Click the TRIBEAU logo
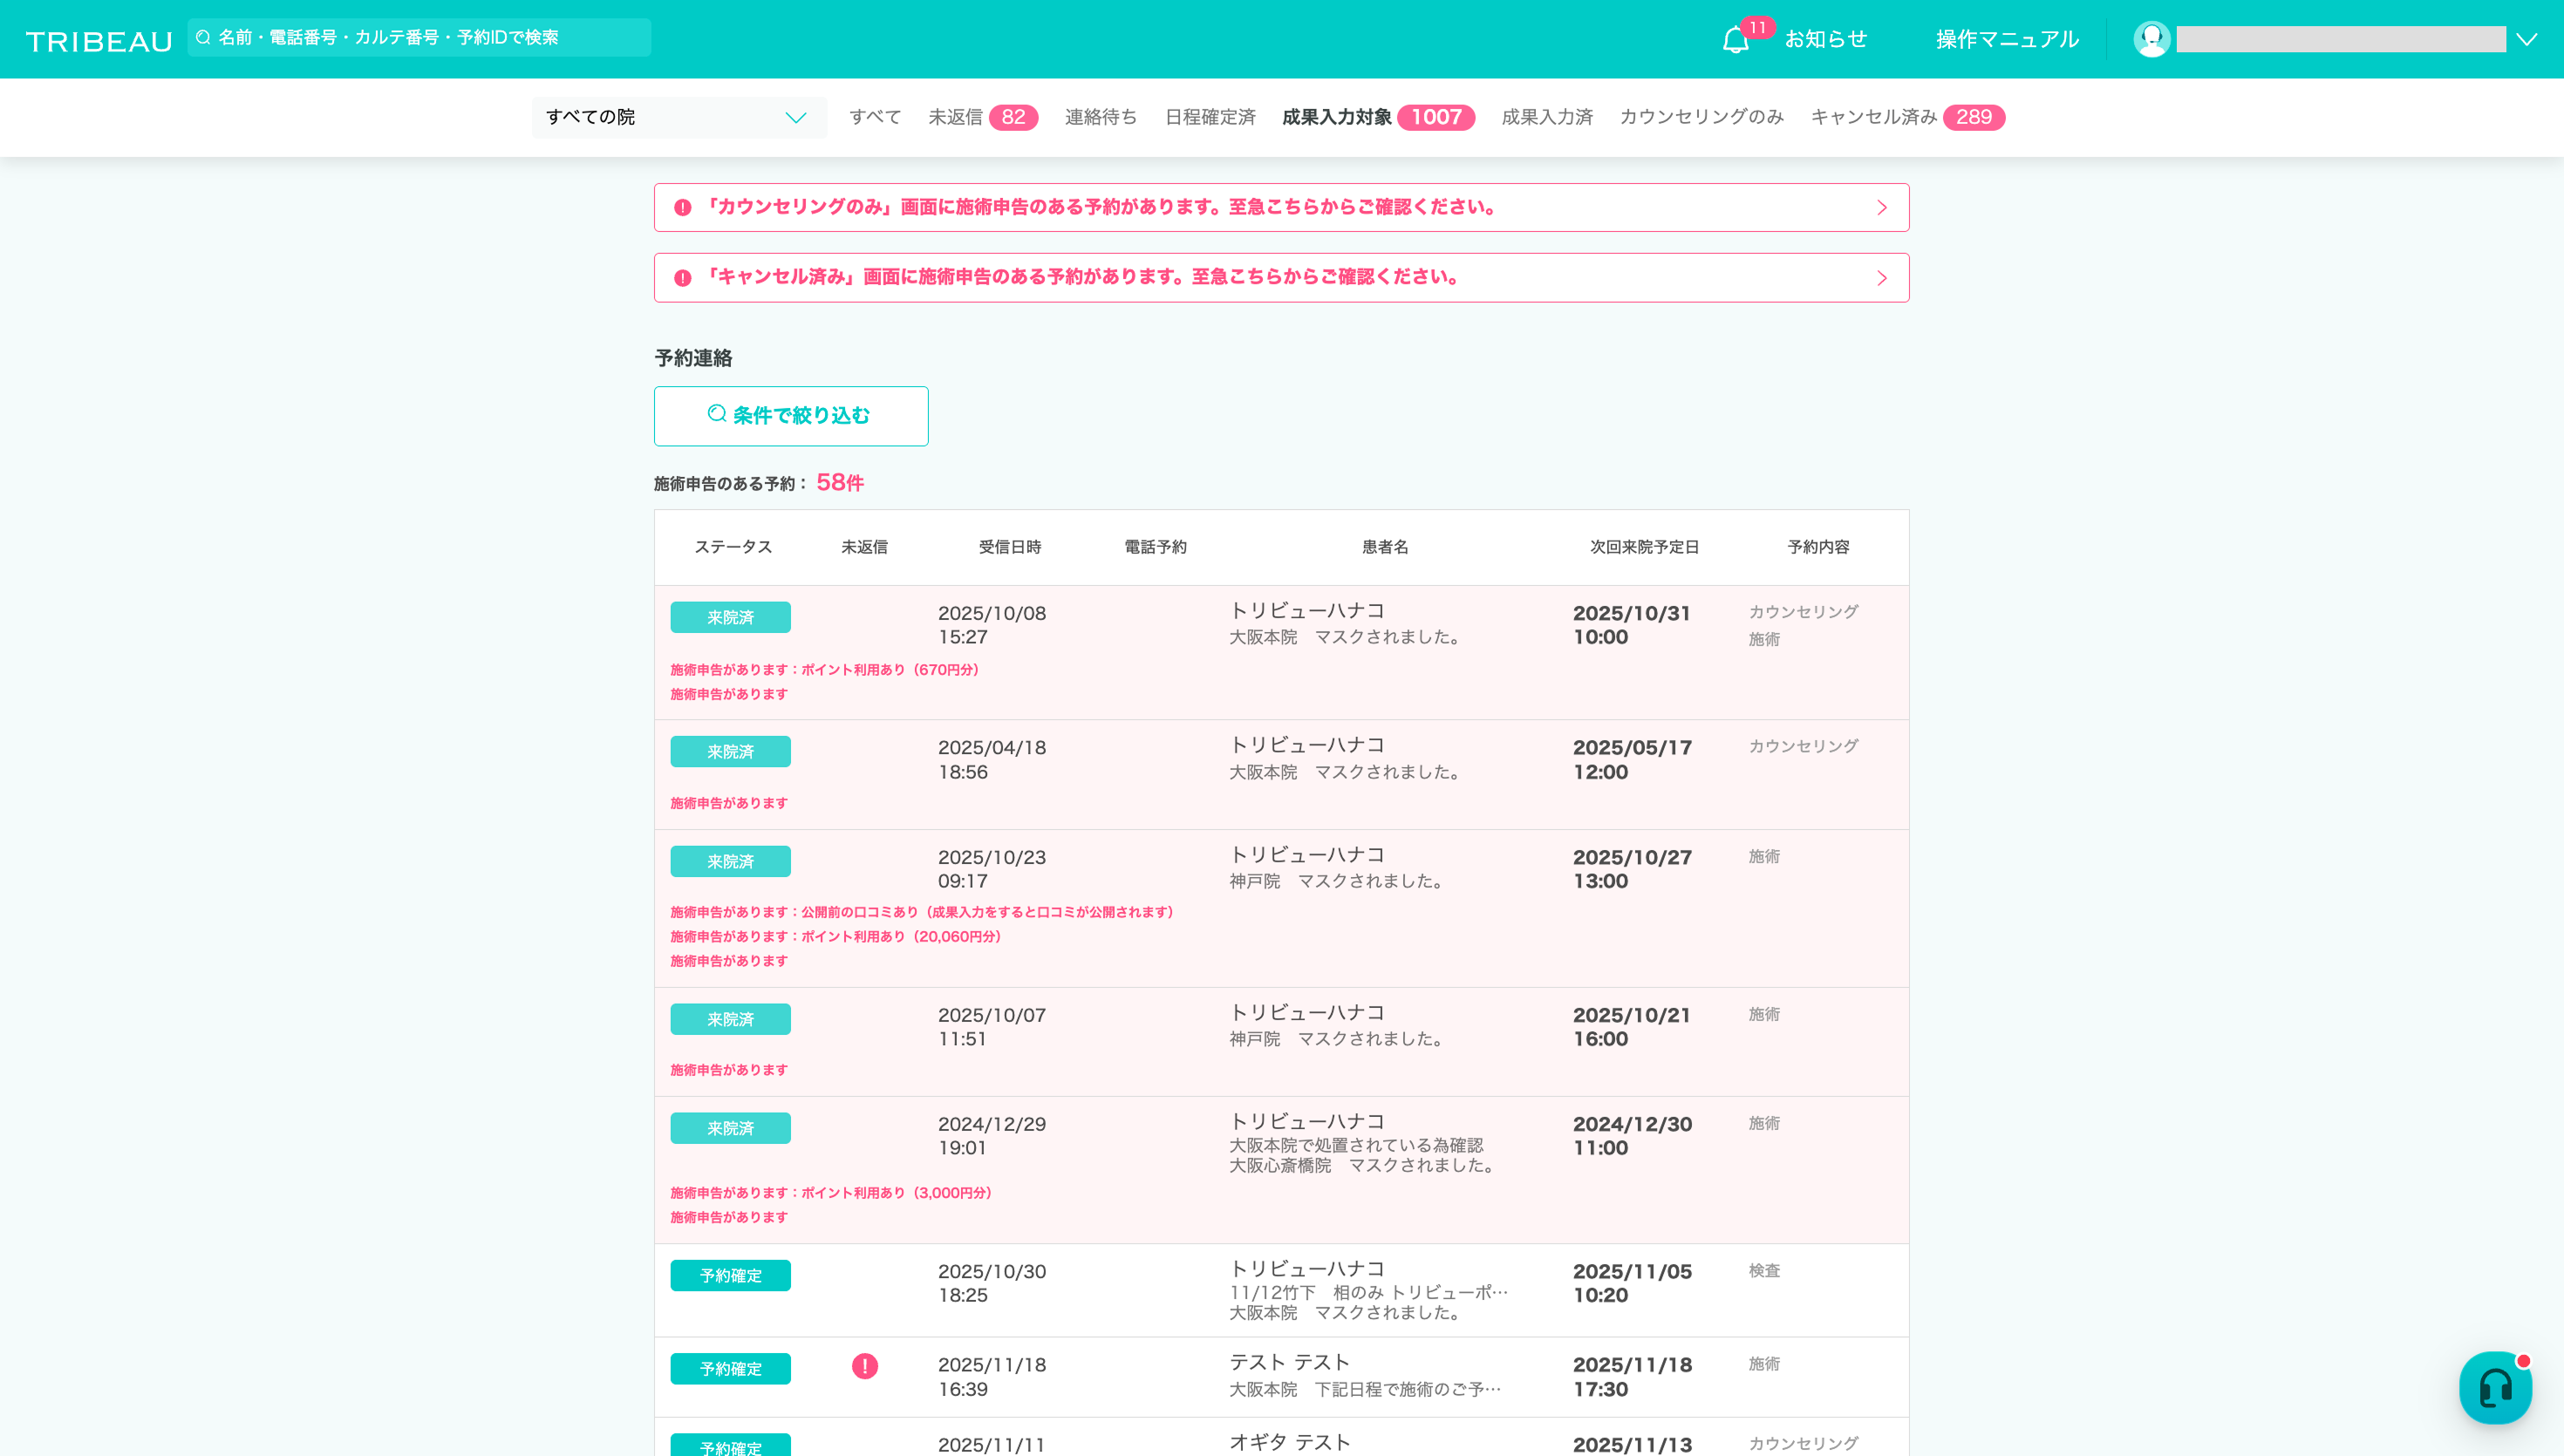 pos(99,41)
